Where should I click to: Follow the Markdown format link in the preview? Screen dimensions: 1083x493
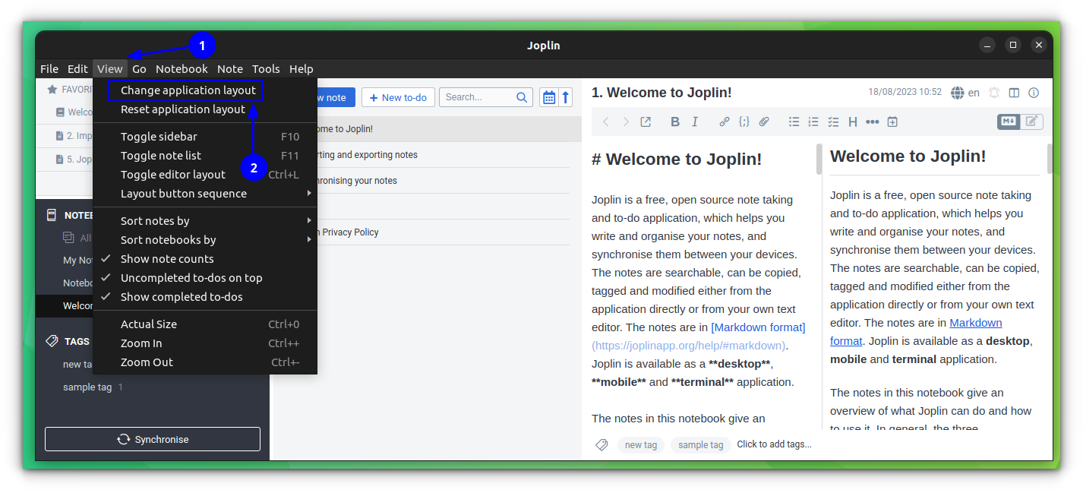point(975,322)
